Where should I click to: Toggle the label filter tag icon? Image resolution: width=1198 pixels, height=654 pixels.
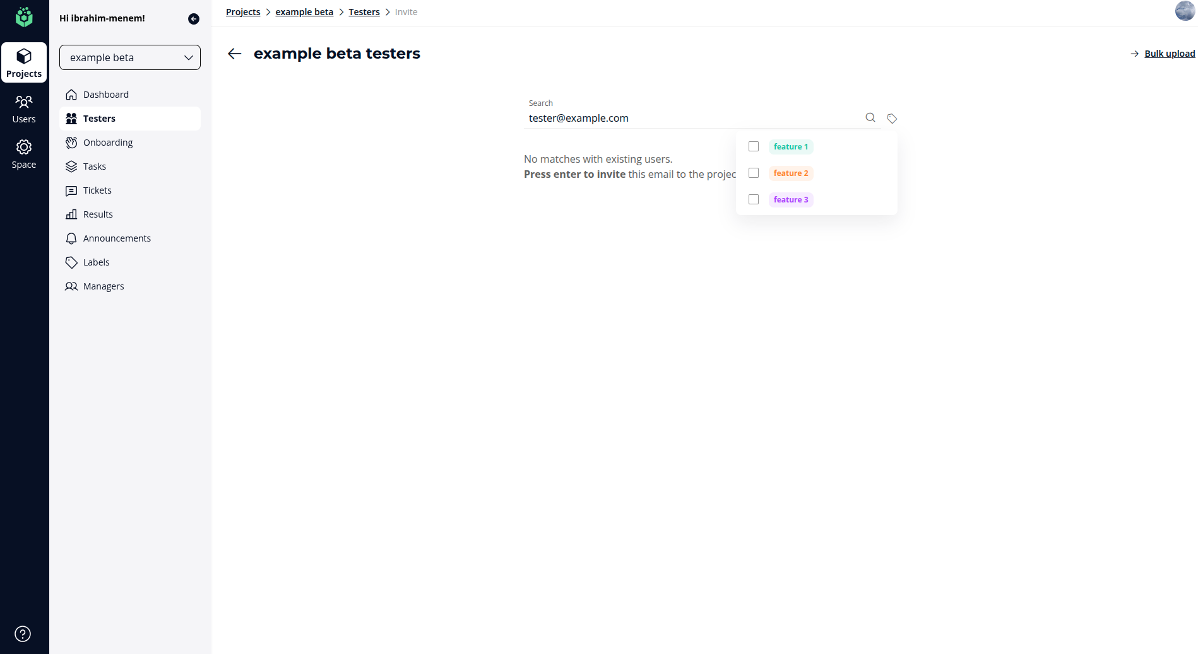pos(892,119)
